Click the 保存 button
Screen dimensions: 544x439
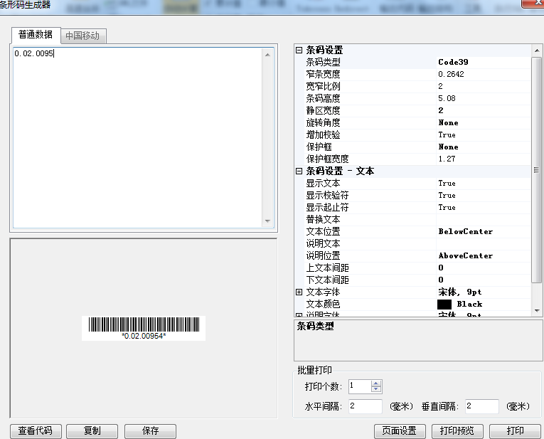[x=151, y=431]
